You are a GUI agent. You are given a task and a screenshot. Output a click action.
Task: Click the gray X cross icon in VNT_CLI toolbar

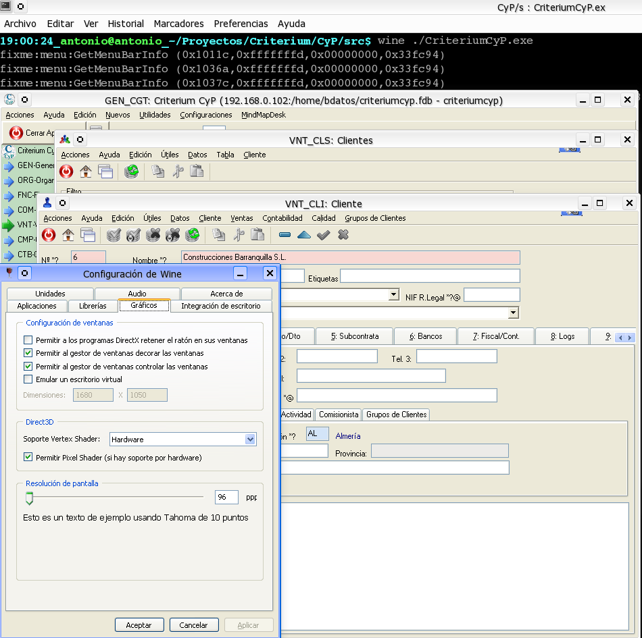[343, 235]
